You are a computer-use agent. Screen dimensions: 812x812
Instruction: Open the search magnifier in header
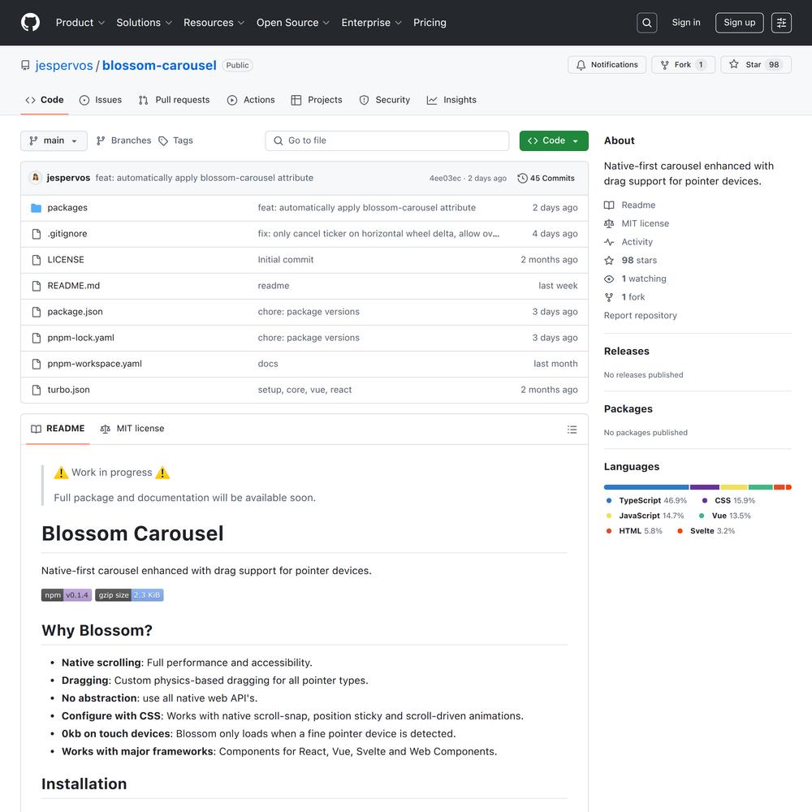[x=647, y=23]
